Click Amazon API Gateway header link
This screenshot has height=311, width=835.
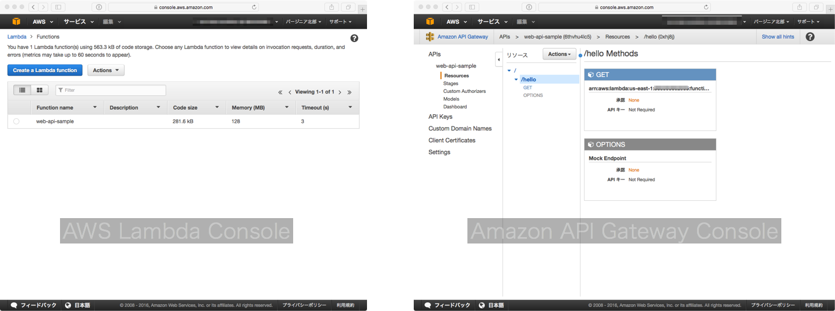pos(463,36)
